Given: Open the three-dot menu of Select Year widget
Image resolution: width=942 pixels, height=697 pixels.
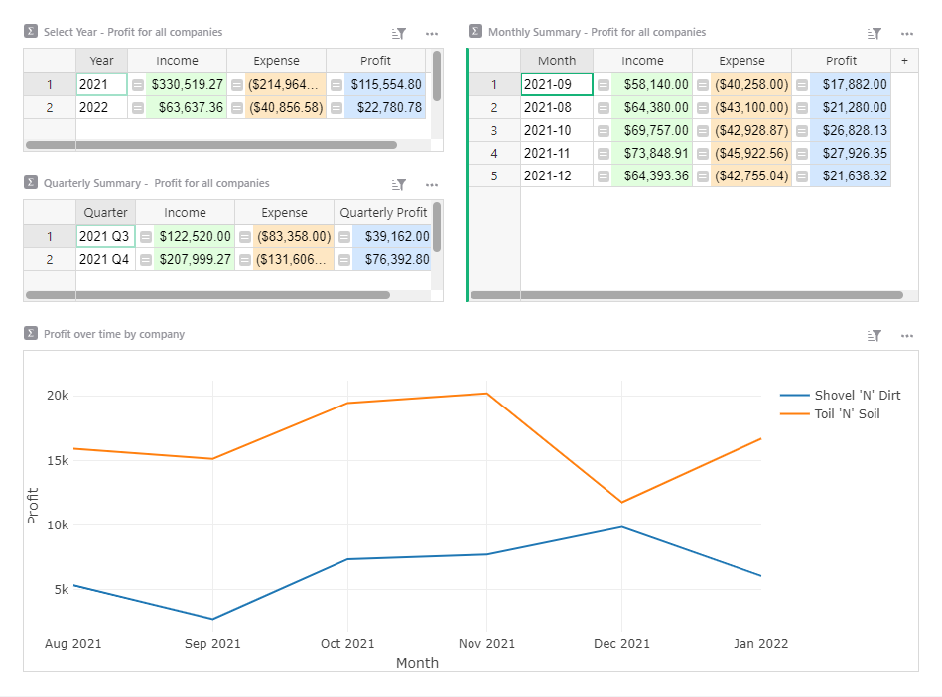Looking at the screenshot, I should (x=432, y=33).
